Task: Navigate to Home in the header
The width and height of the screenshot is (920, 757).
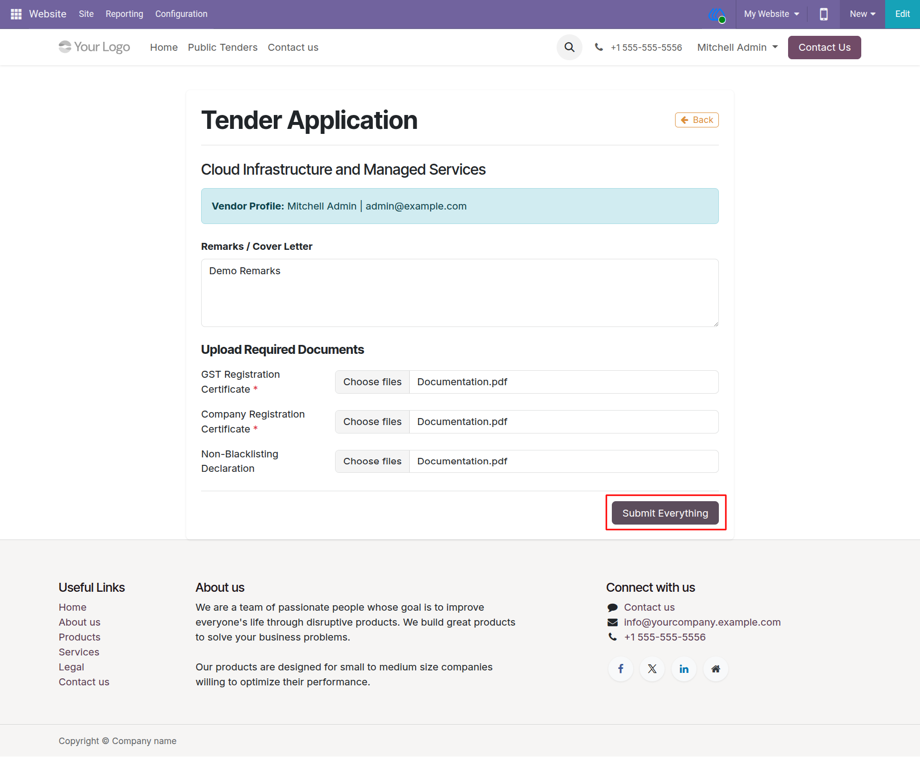Action: pos(164,47)
